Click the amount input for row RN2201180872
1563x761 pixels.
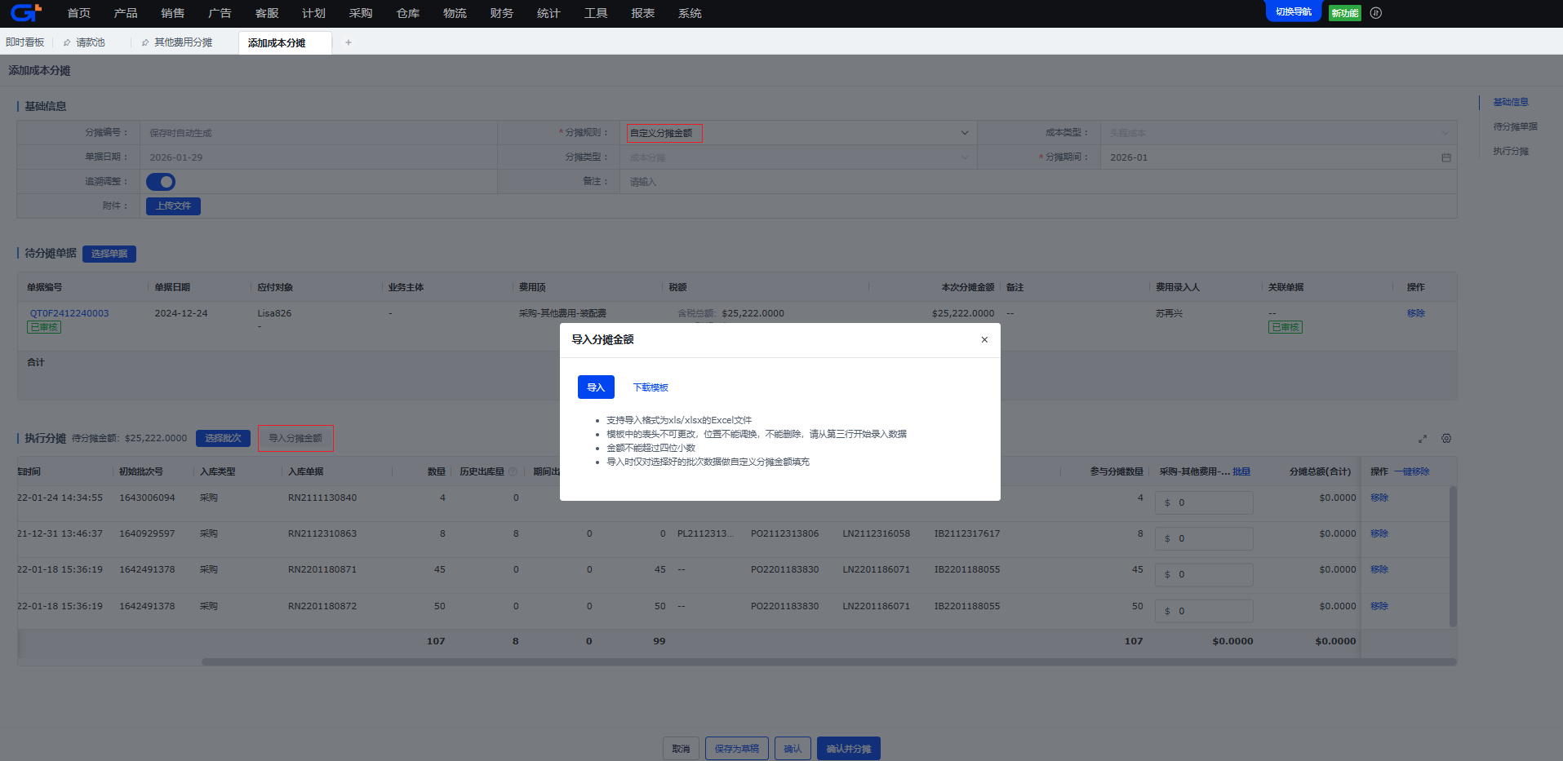click(x=1204, y=611)
